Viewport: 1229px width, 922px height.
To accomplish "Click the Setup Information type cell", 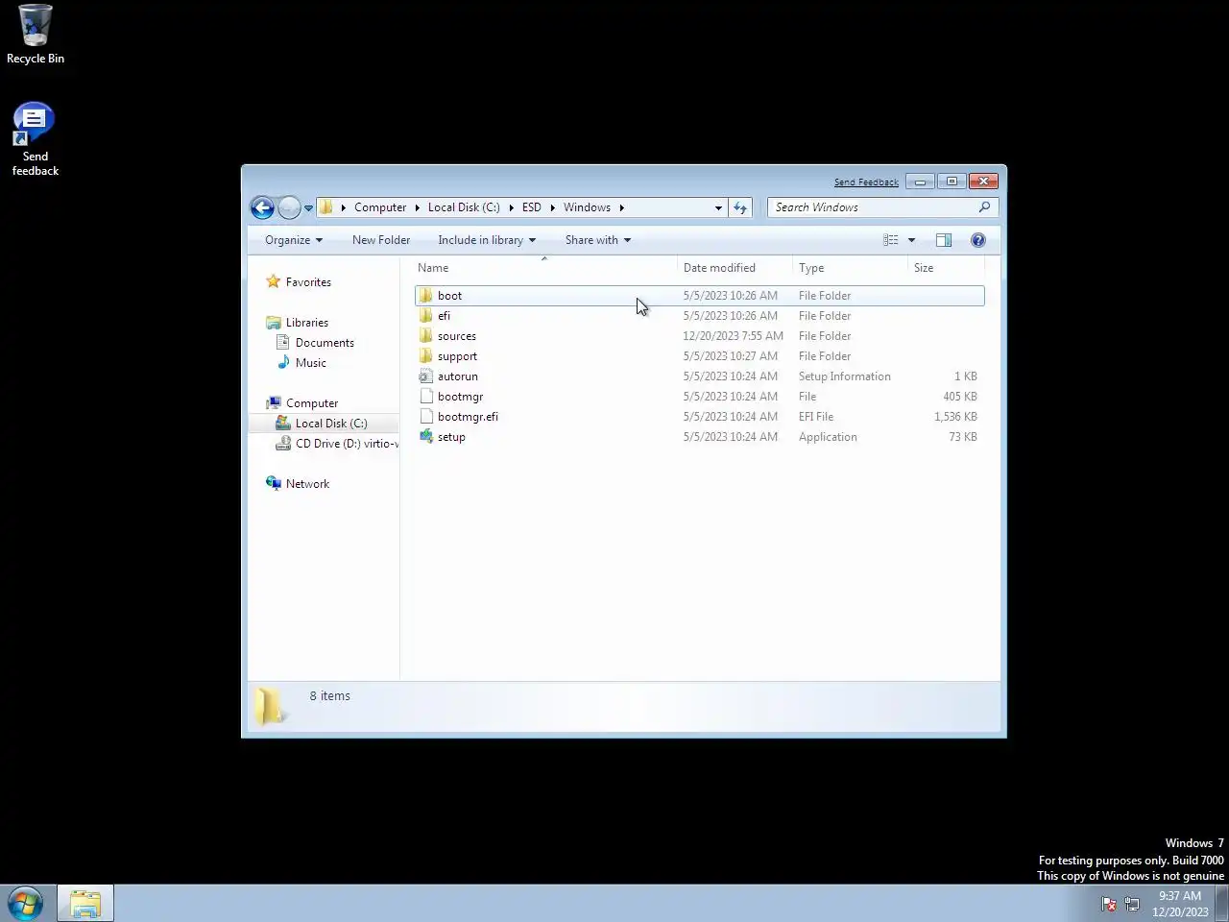I will coord(844,376).
